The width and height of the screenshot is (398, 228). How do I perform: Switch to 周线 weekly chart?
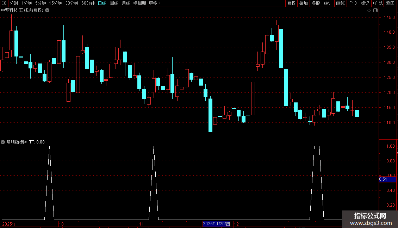point(114,3)
